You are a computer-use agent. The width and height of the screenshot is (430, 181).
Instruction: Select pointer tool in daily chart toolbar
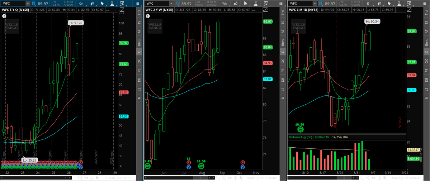pos(389,4)
